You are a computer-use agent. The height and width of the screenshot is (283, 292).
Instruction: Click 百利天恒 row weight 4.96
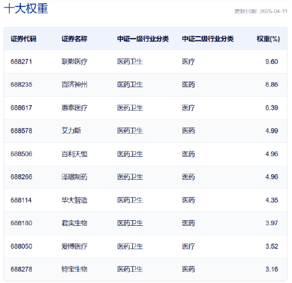click(x=272, y=154)
